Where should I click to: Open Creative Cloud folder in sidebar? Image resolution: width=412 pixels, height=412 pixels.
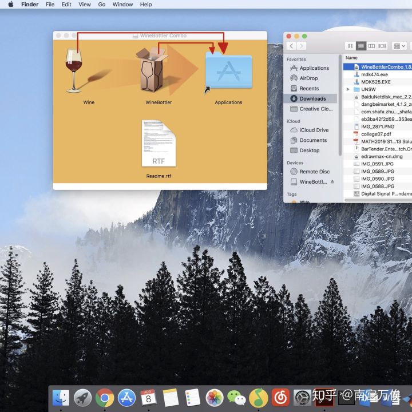click(x=311, y=109)
